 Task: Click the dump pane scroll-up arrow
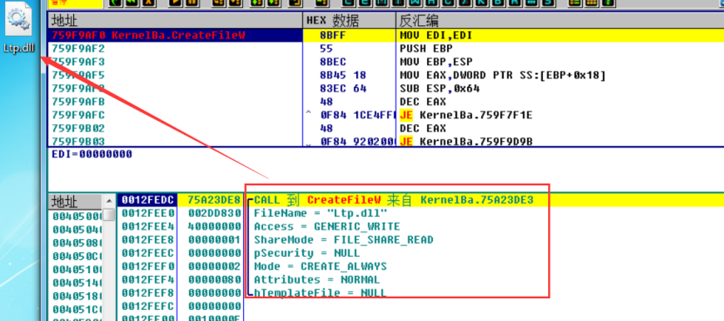(109, 201)
